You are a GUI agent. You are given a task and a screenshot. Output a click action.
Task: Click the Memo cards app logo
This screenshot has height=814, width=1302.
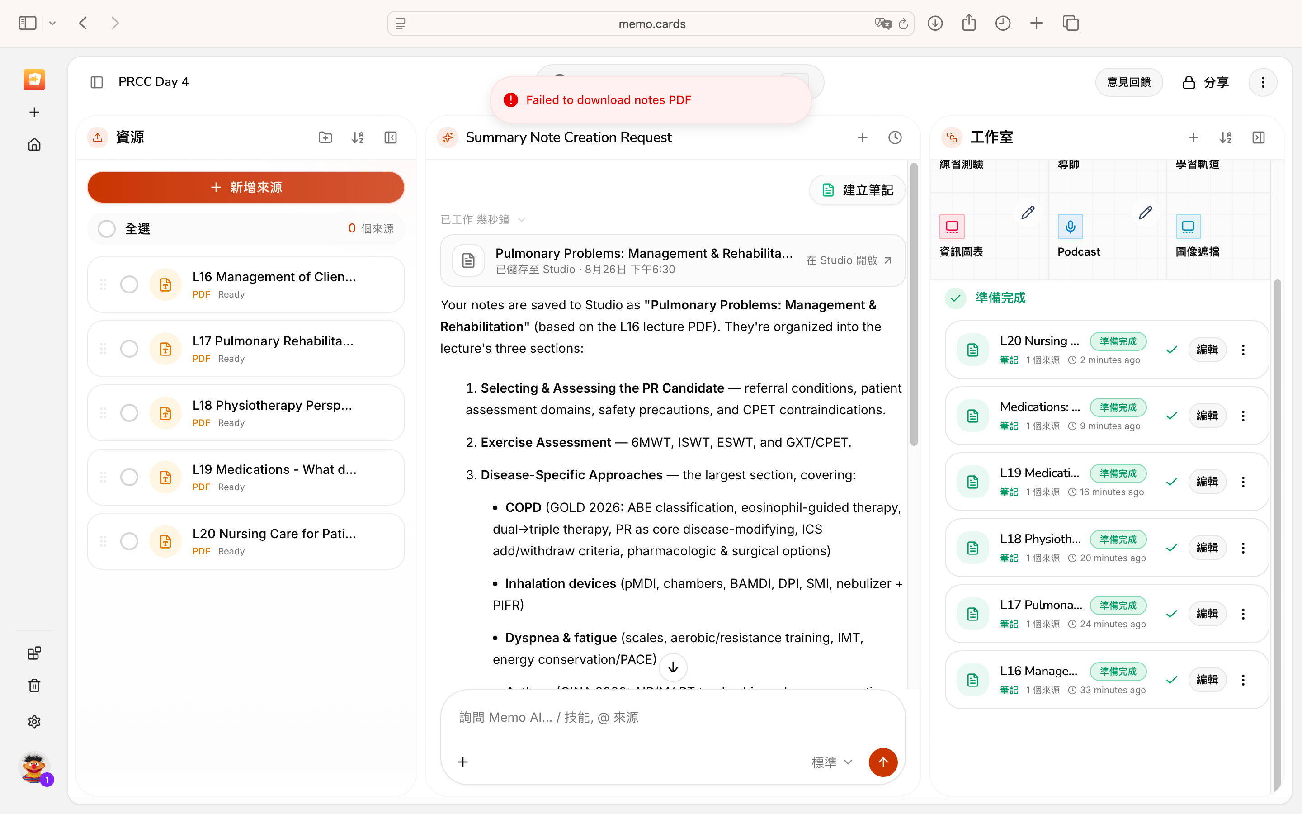(x=34, y=80)
